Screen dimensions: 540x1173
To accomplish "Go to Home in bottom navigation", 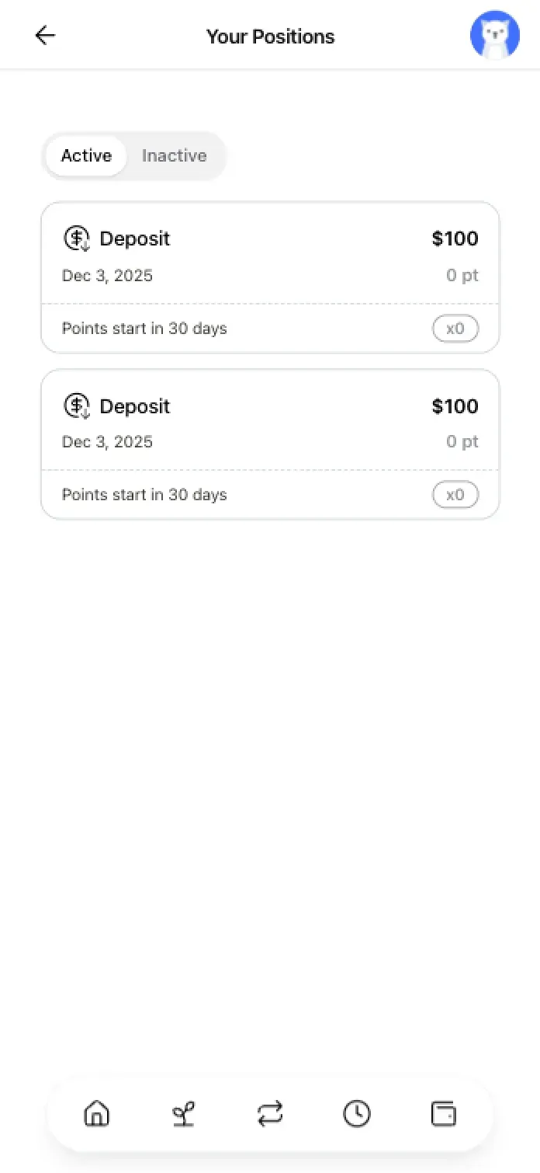I will point(96,1114).
